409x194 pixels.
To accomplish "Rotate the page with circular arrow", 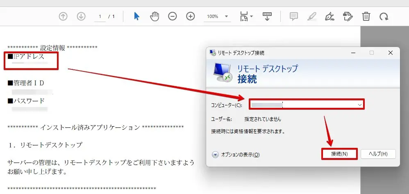I will 384,16.
